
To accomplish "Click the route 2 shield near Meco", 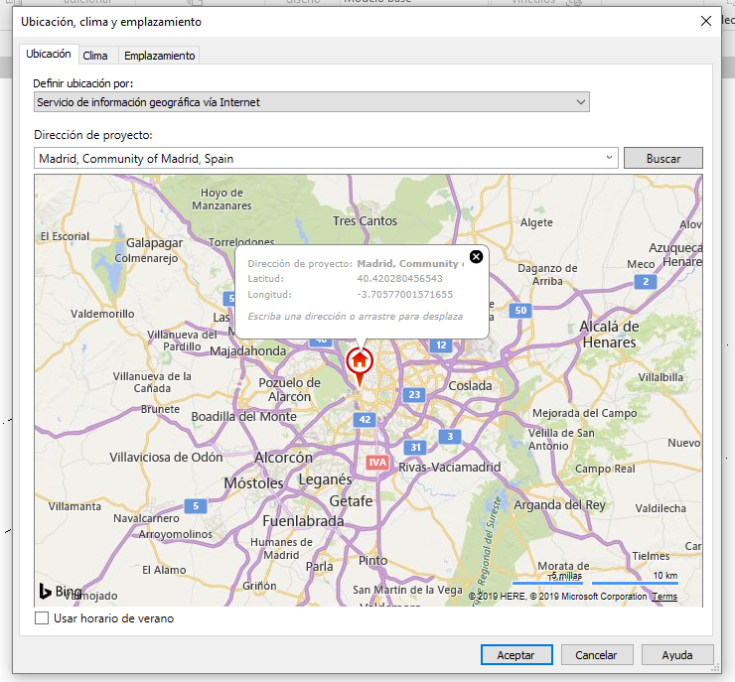I will [646, 282].
